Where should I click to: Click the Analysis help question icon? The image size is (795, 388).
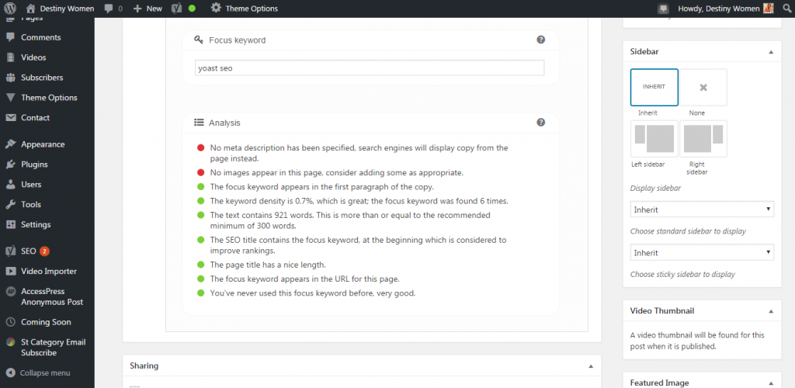tap(540, 122)
